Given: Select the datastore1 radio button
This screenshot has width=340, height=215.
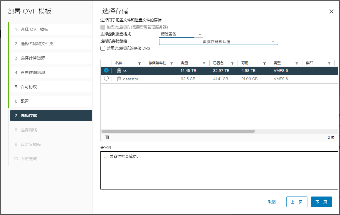Looking at the screenshot, I should [106, 78].
